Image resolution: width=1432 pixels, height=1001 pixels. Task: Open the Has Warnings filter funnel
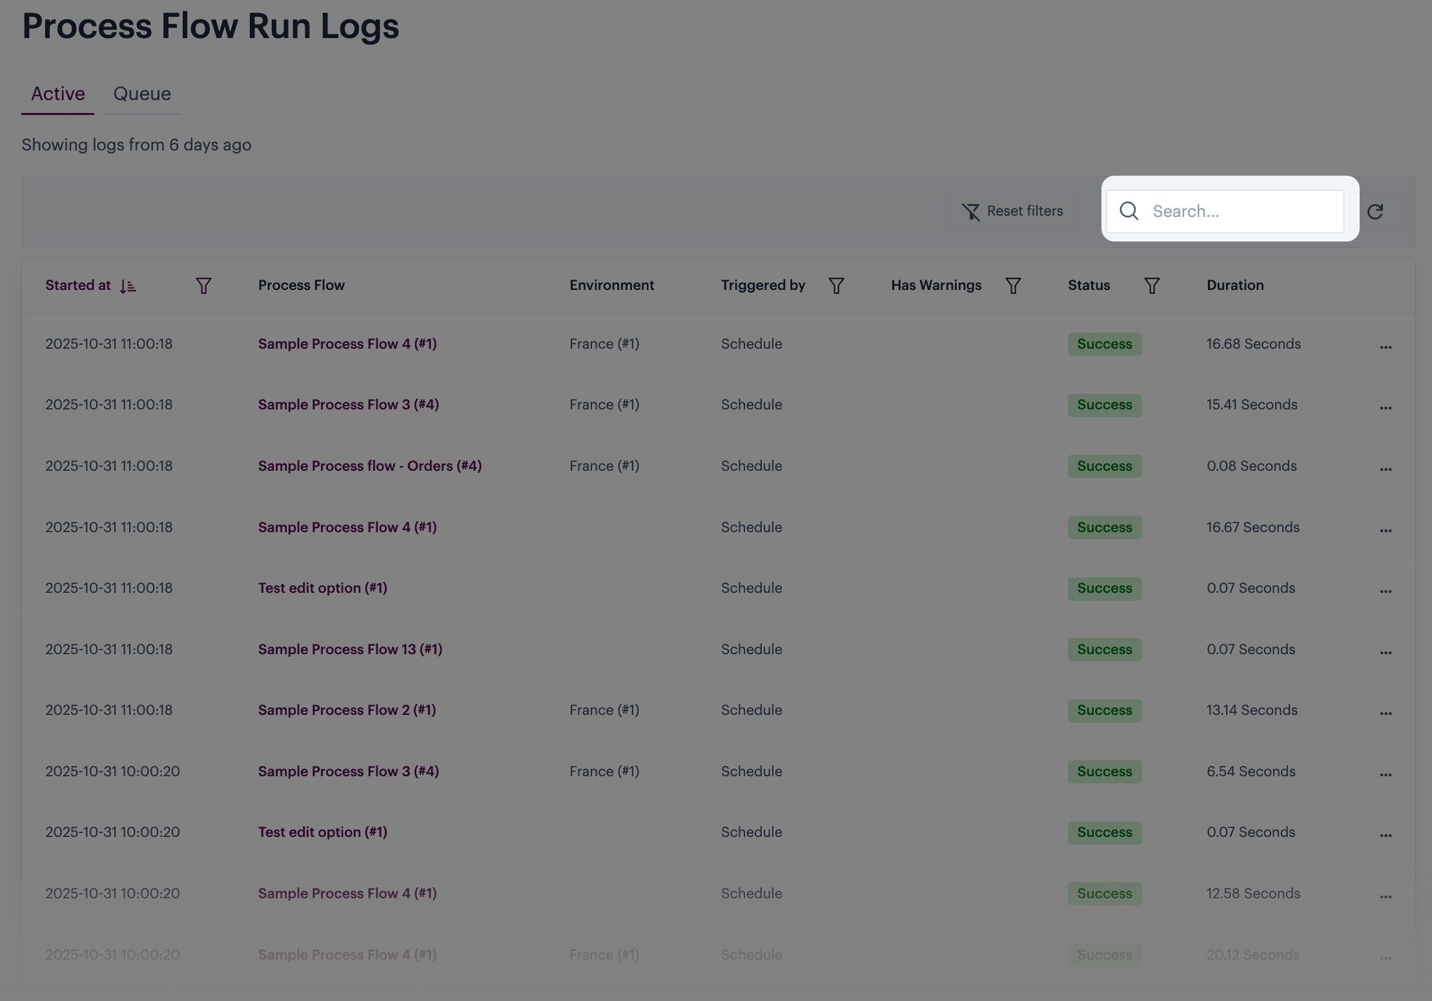pyautogui.click(x=1013, y=285)
